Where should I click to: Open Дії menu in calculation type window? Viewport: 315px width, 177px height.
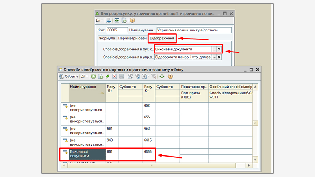[99, 20]
